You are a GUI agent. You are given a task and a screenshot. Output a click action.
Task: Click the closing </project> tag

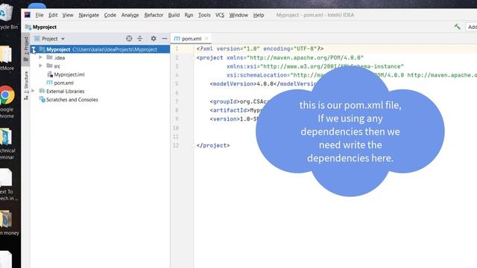[x=213, y=146]
